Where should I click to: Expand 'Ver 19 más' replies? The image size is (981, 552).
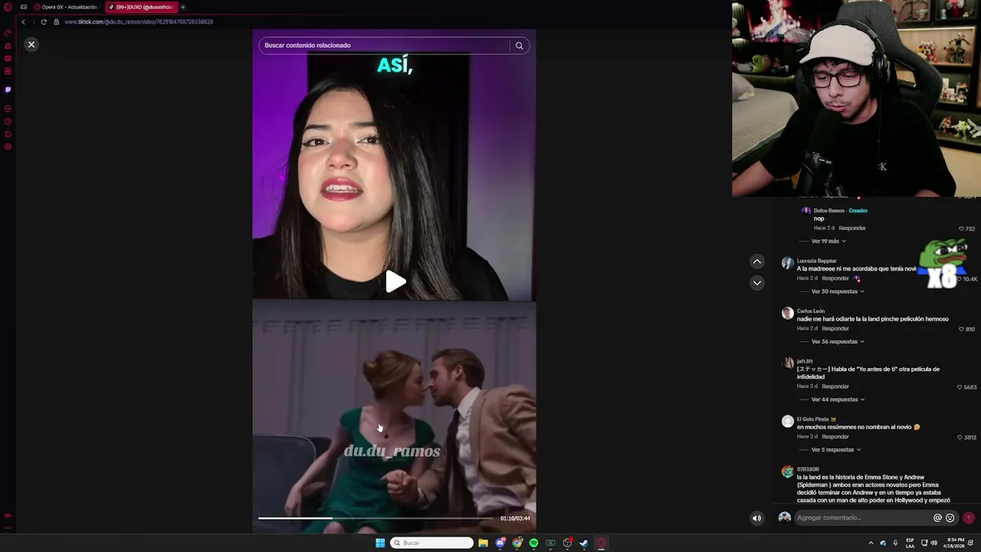click(x=828, y=241)
